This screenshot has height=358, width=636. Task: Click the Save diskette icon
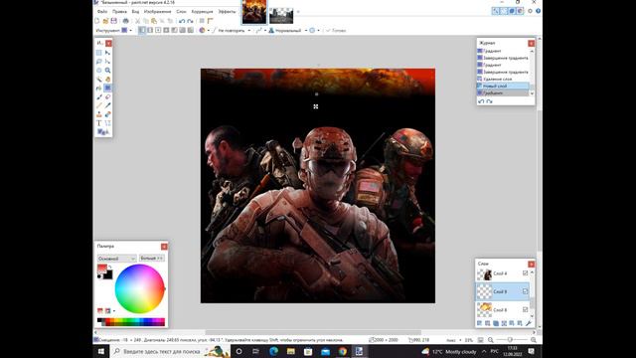114,21
